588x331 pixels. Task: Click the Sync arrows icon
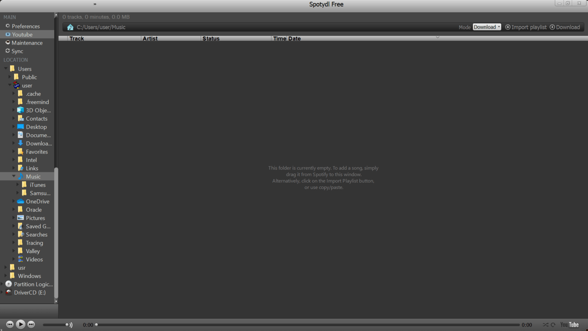point(7,51)
